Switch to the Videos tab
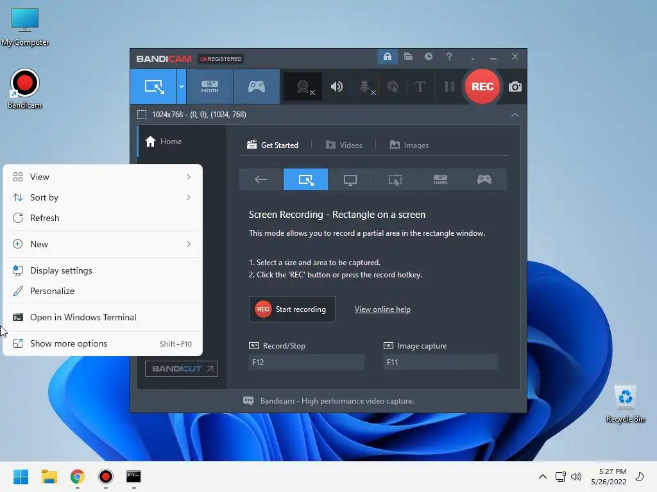 click(x=344, y=145)
